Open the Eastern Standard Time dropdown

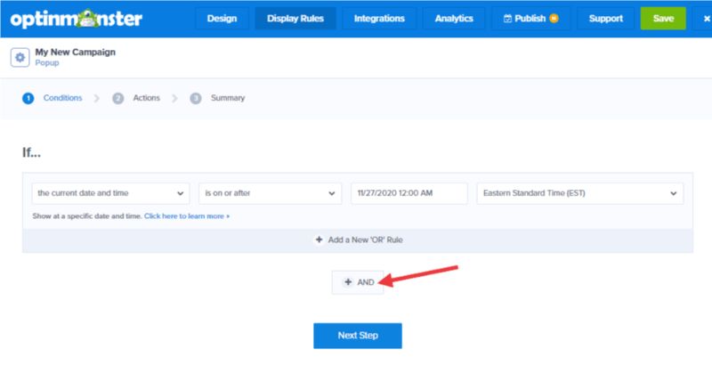point(580,193)
